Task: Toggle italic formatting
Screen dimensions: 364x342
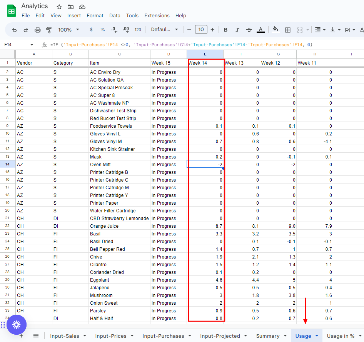Action: [237, 30]
